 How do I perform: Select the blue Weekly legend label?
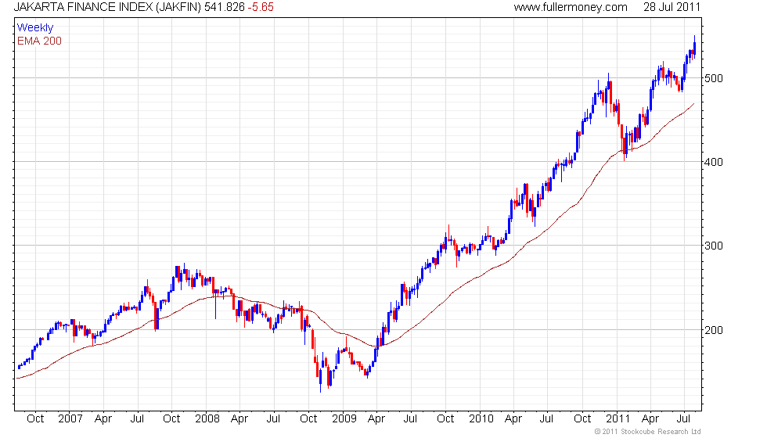point(35,28)
